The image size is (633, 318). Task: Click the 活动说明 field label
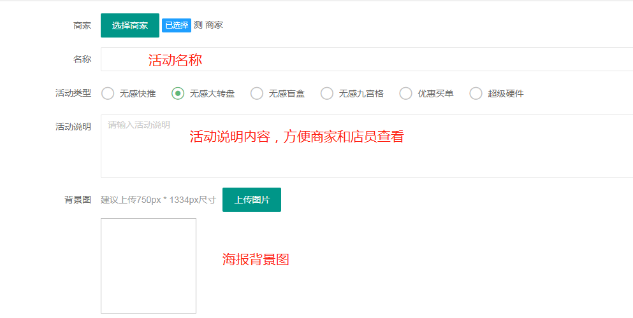point(73,127)
